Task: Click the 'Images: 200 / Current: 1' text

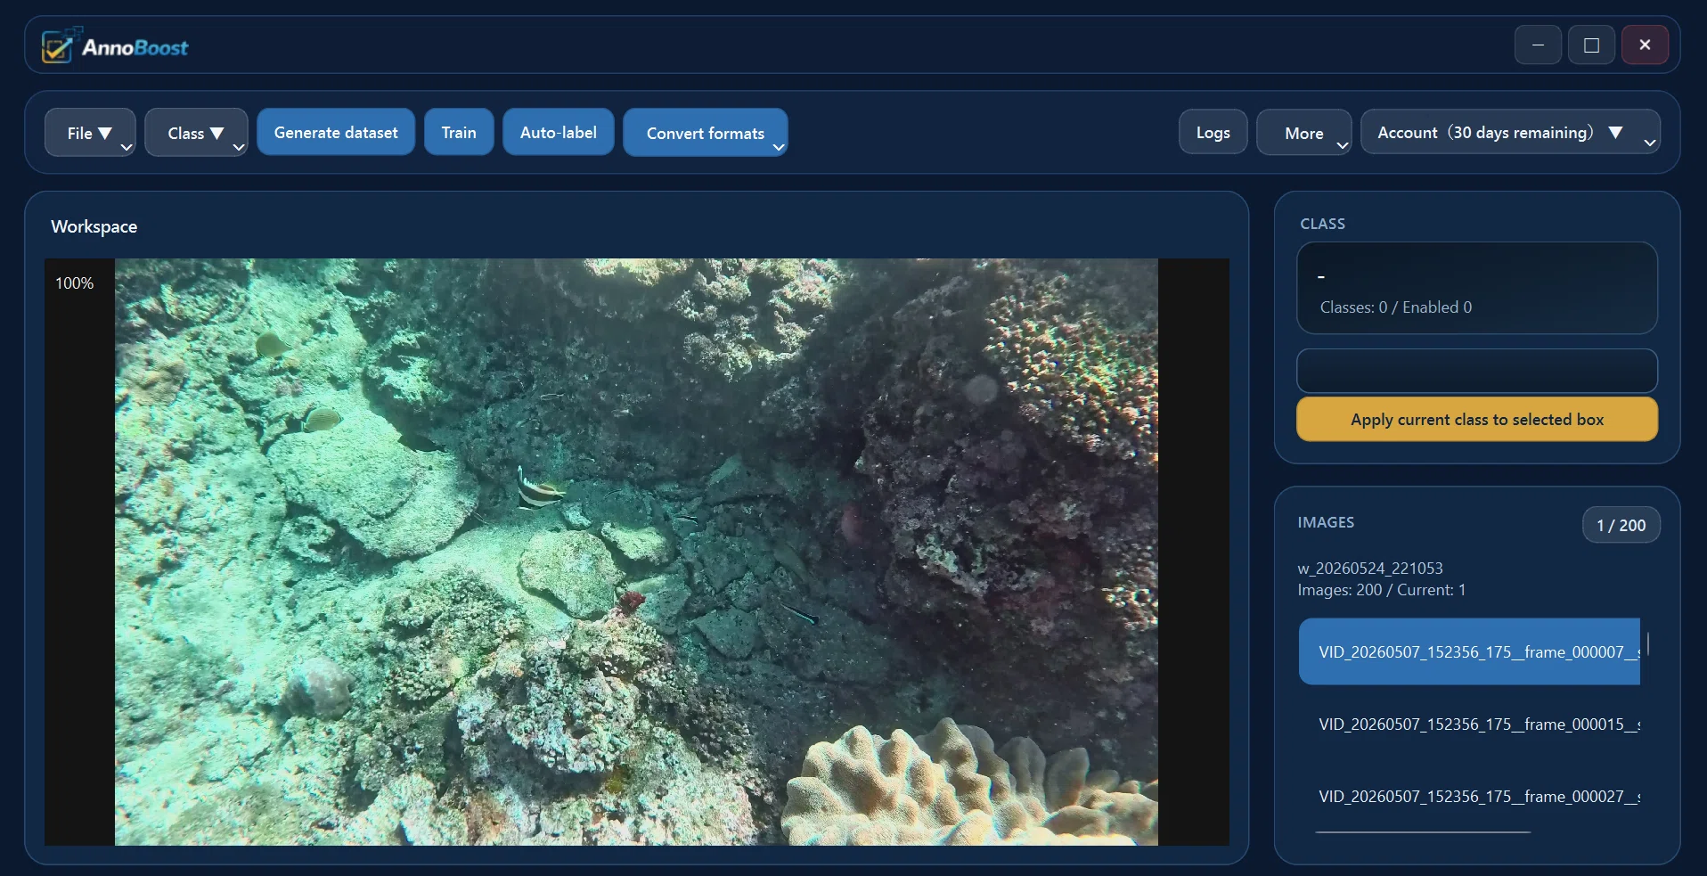Action: point(1381,589)
